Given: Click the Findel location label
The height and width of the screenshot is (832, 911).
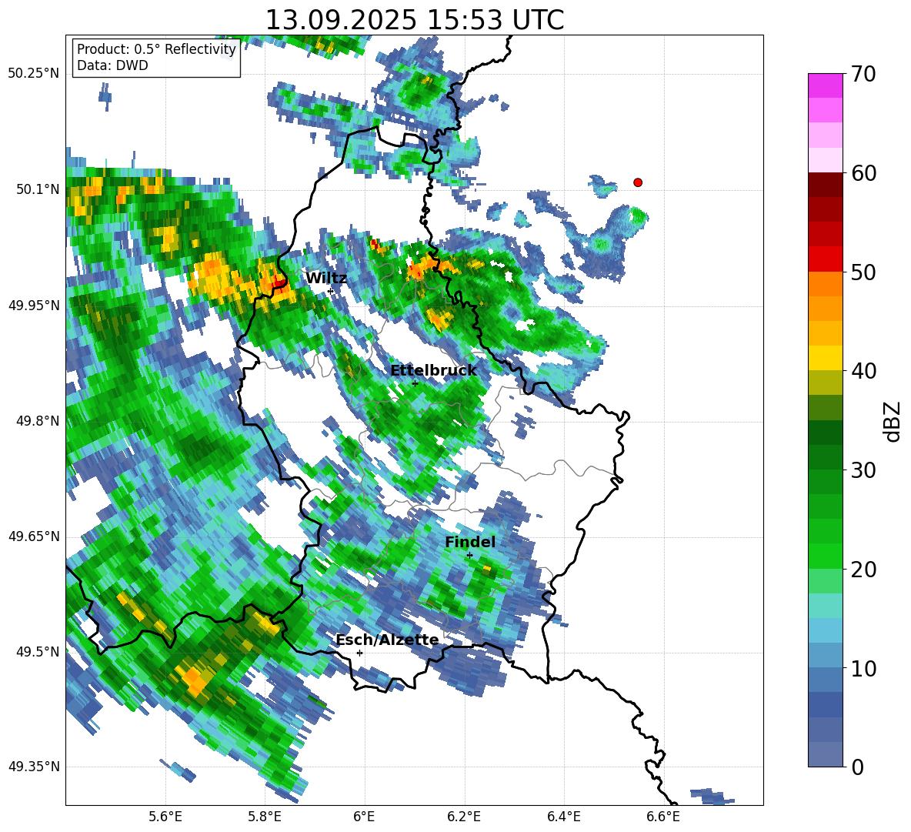Looking at the screenshot, I should [x=470, y=542].
